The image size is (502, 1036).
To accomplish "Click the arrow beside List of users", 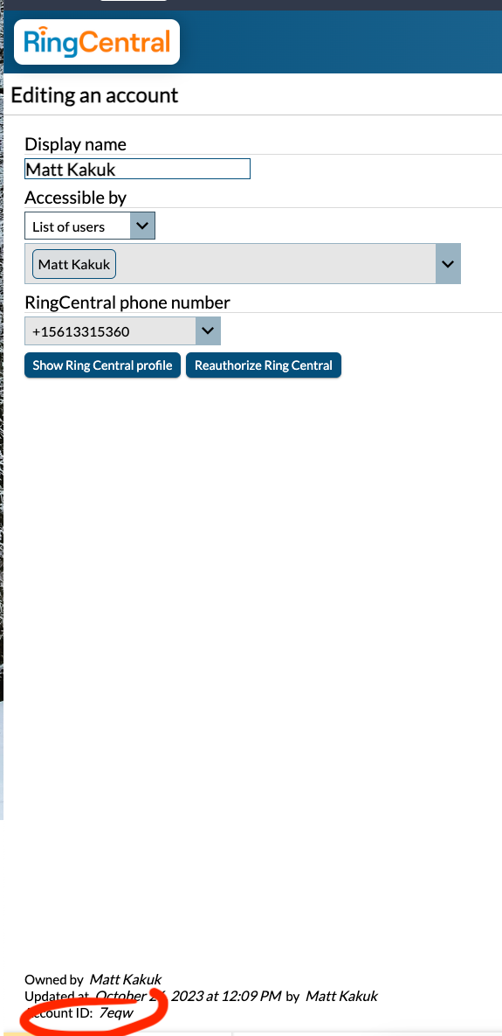I will click(x=142, y=226).
